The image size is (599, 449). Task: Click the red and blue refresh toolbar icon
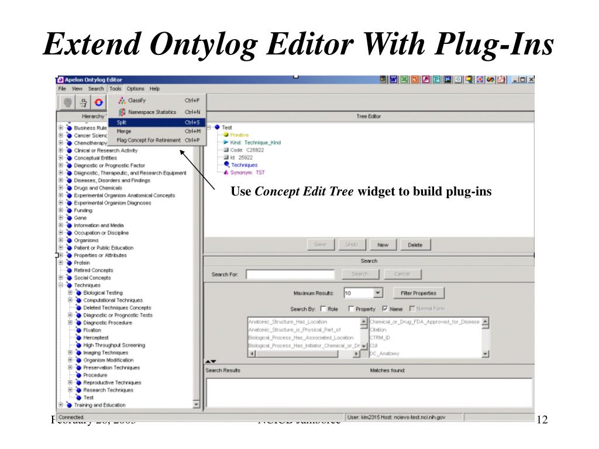(x=98, y=102)
